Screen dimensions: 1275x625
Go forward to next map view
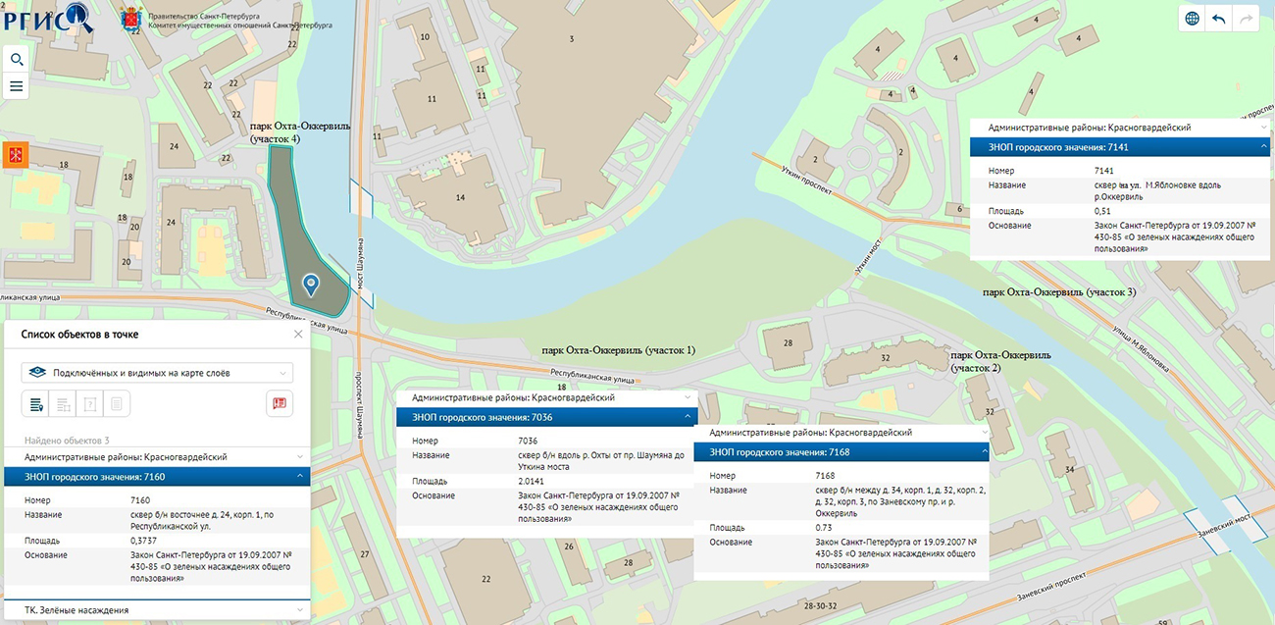pos(1247,19)
